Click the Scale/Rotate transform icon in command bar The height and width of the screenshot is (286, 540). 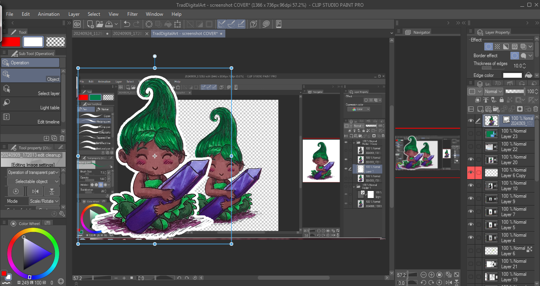point(177,24)
